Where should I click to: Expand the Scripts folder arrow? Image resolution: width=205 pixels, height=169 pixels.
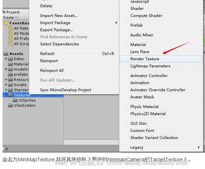[6, 85]
